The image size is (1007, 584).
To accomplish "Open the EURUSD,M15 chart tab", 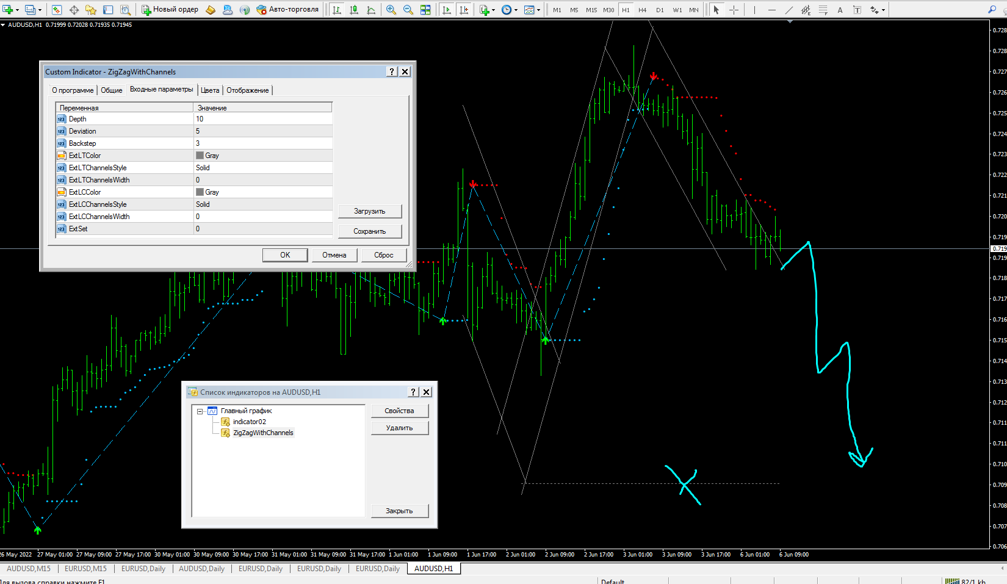I will point(85,569).
